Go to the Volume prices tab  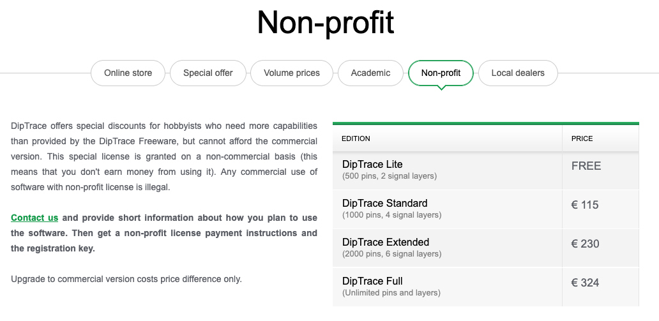click(x=292, y=73)
